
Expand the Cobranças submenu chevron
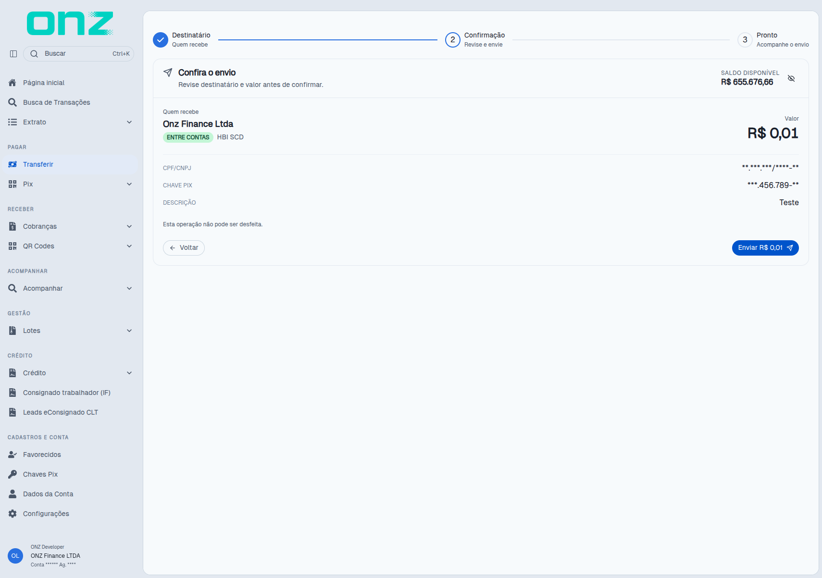coord(129,226)
